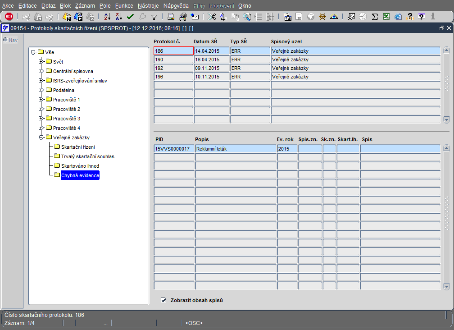Click the Internet Explorer browser icon
Screen dimensions: 454x330
click(x=398, y=17)
